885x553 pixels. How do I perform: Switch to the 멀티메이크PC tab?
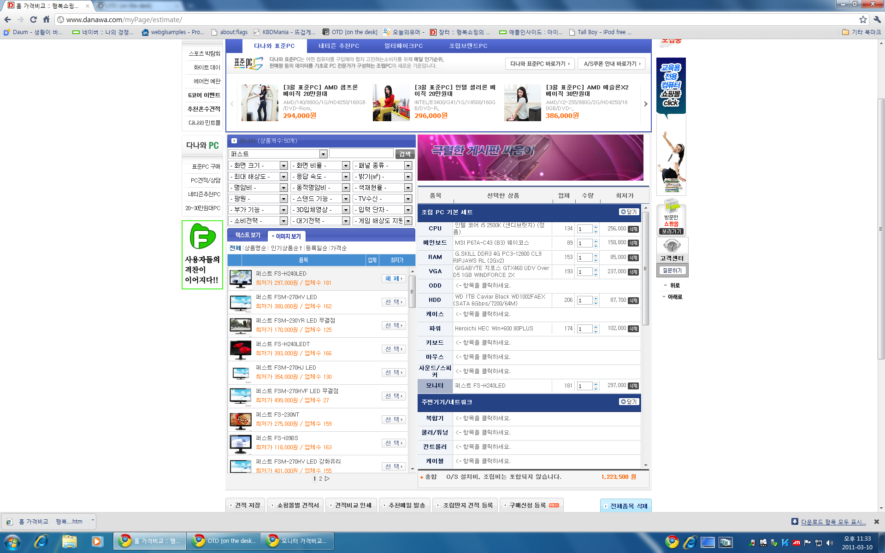pyautogui.click(x=404, y=46)
